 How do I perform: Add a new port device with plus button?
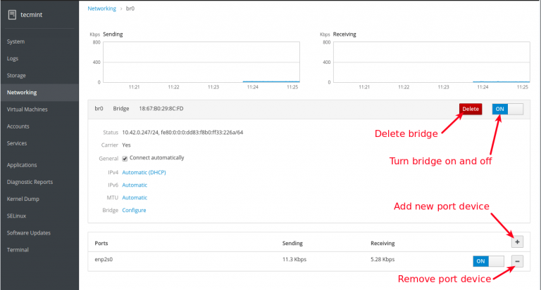pos(517,242)
